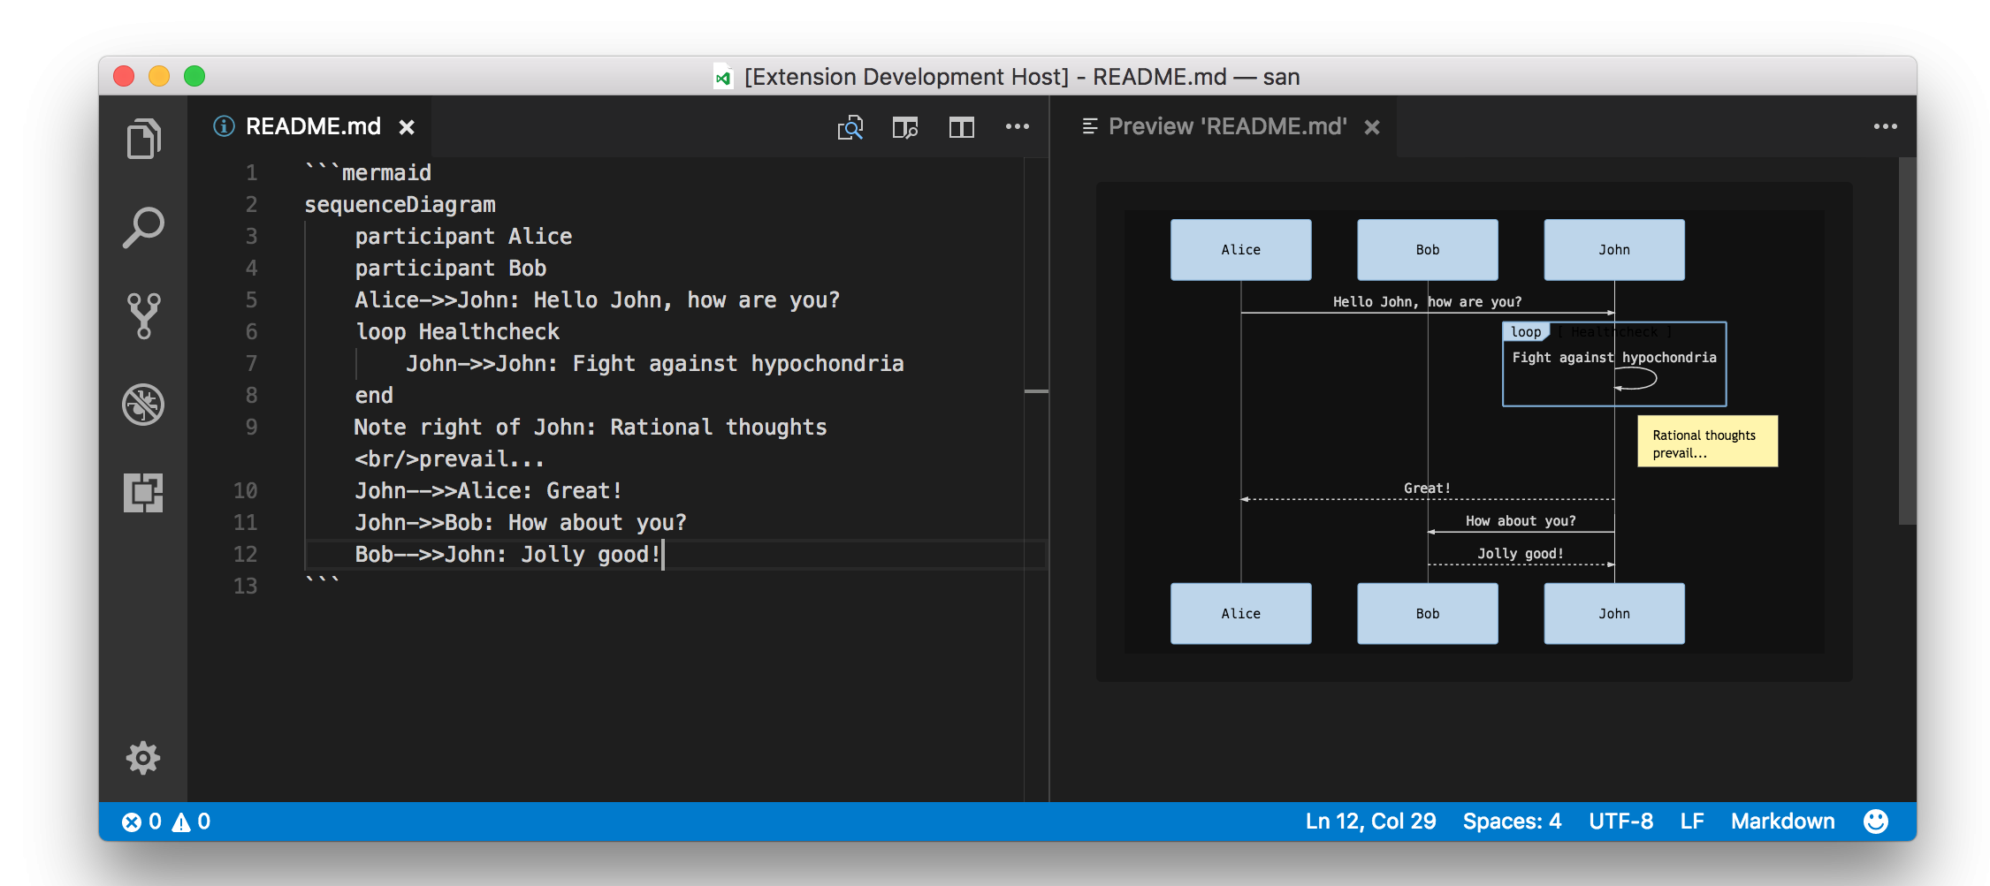The width and height of the screenshot is (1990, 886).
Task: Open the Manage settings gear
Action: click(x=143, y=757)
